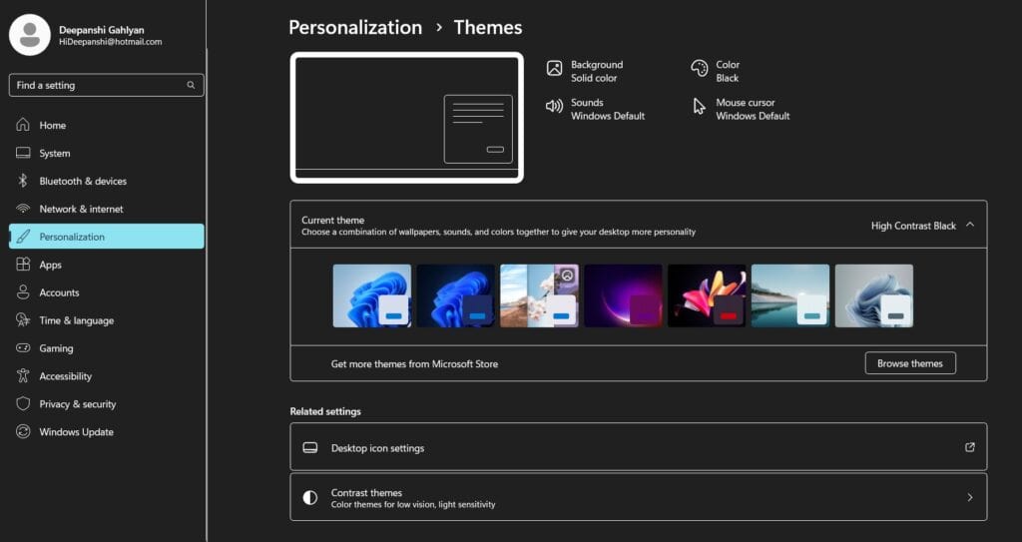Click the user profile avatar
Screen dimensions: 1022x542
click(29, 35)
